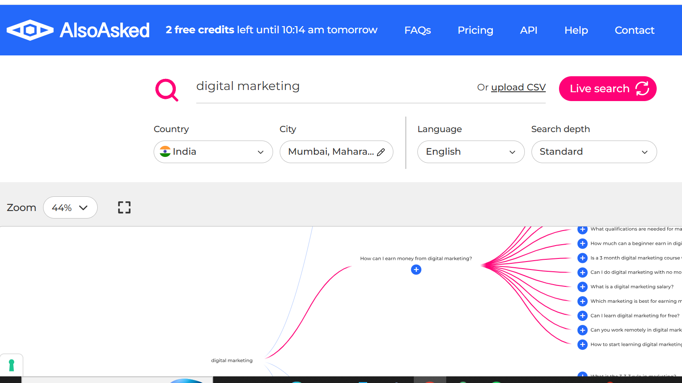The width and height of the screenshot is (682, 383).
Task: Open the Pricing page from the navigation
Action: pos(475,30)
